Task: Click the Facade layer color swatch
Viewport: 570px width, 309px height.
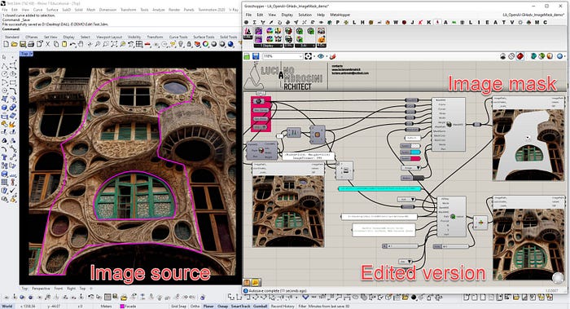Action: click(122, 306)
